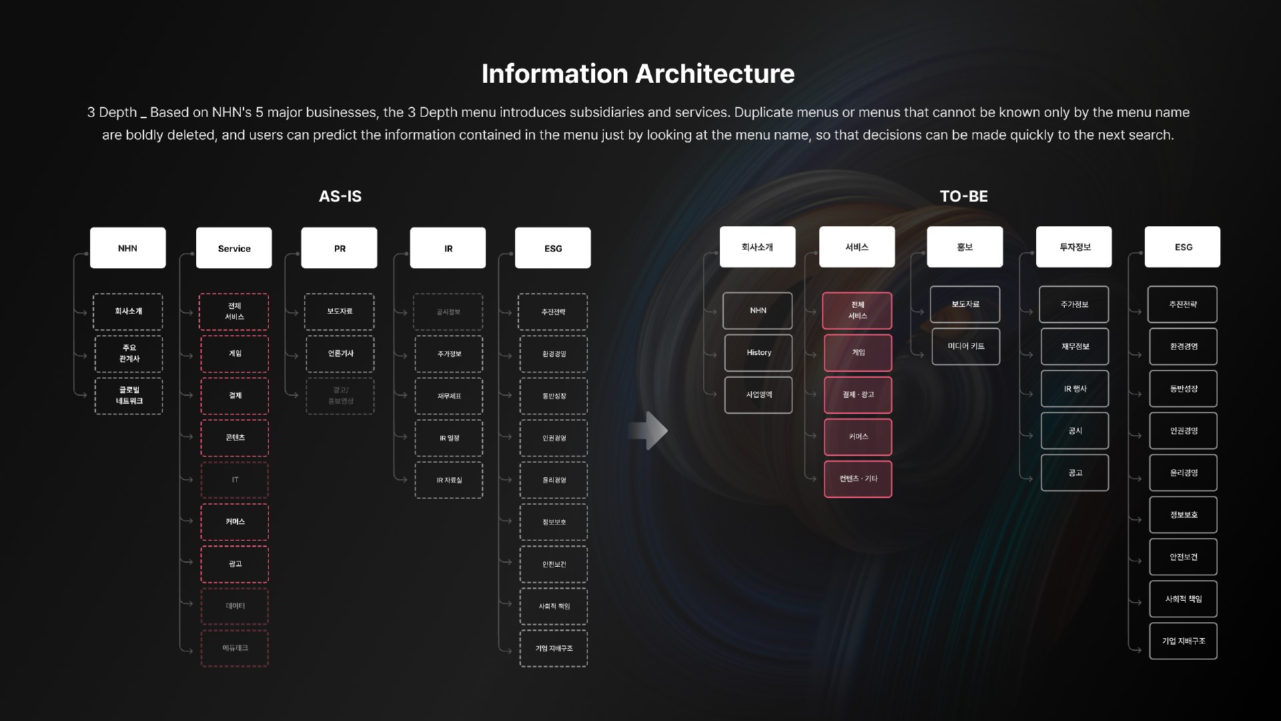
Task: Click the faded 공시정보 box under IR
Action: [x=448, y=312]
